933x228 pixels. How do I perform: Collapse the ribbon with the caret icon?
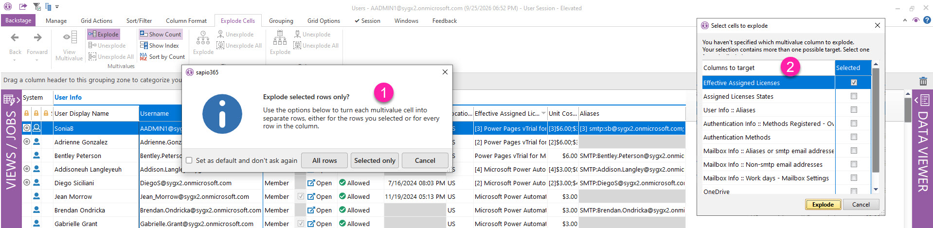[x=905, y=20]
